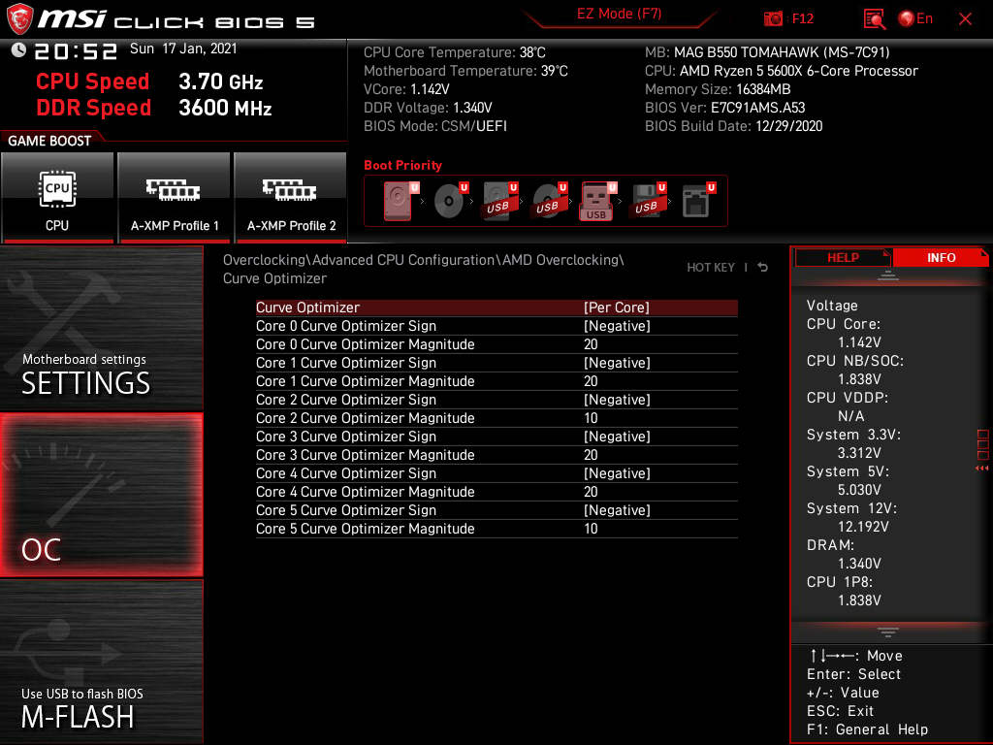Select the optical disc boot device icon
The image size is (993, 745).
(450, 201)
